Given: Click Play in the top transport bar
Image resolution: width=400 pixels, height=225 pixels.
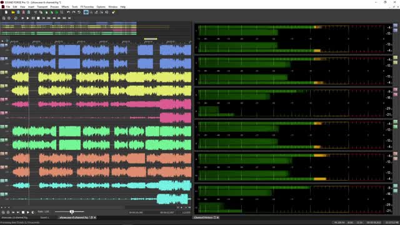Looking at the screenshot, I should click(27, 18).
